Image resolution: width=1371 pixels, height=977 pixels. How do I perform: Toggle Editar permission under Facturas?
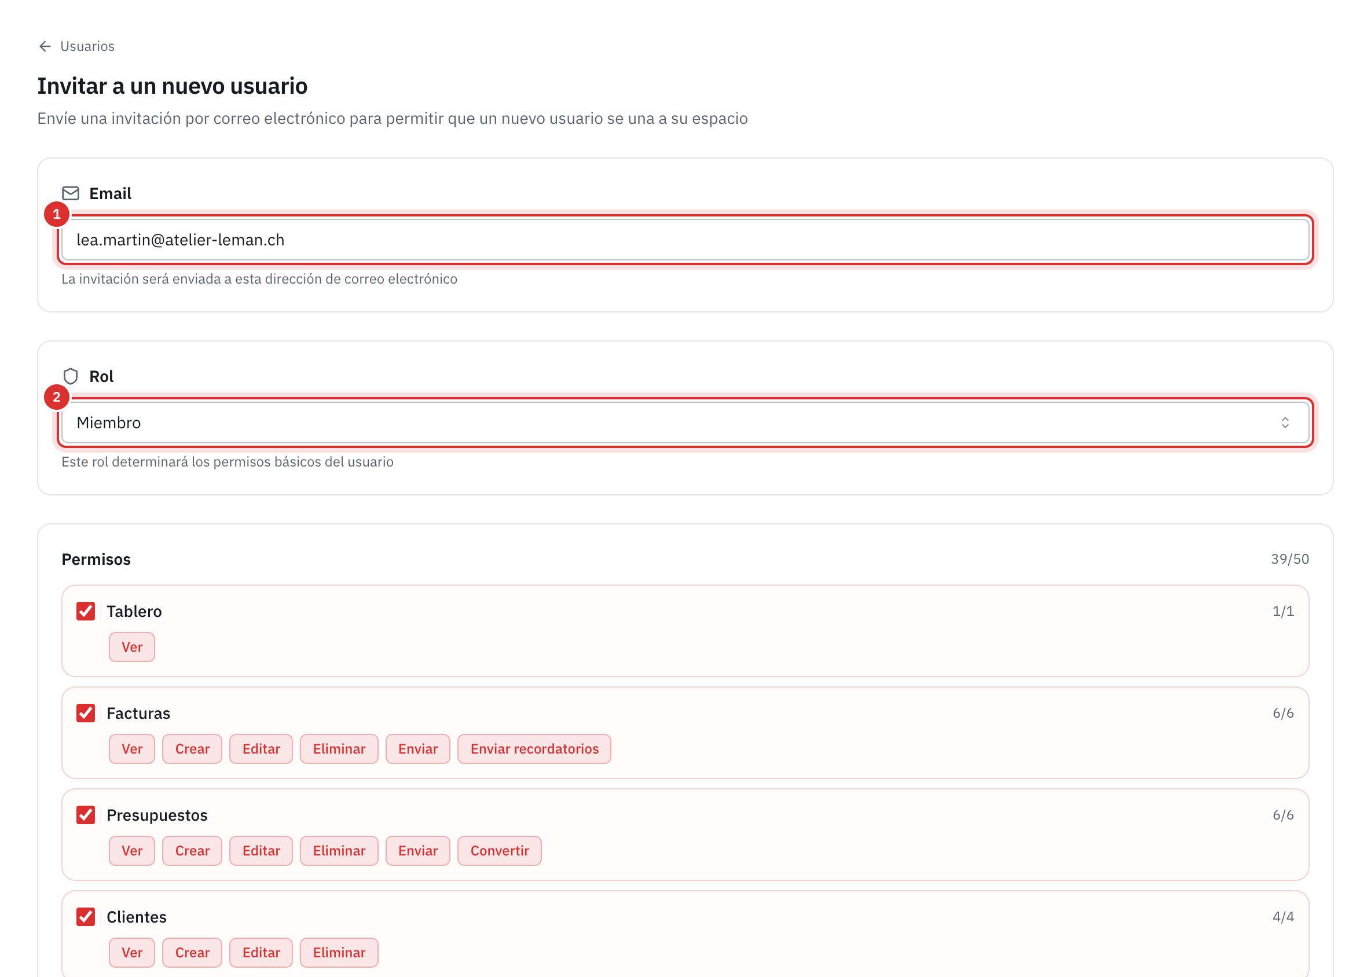click(261, 748)
